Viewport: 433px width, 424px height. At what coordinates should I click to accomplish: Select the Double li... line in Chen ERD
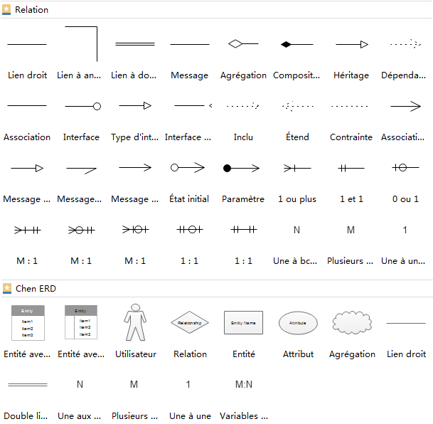pyautogui.click(x=28, y=384)
